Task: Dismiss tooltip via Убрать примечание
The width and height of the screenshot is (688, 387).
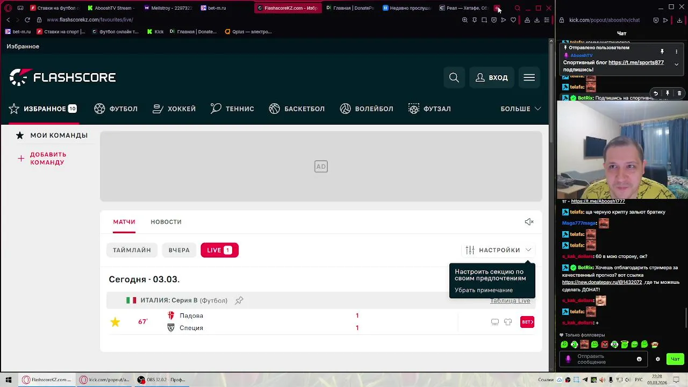Action: tap(484, 290)
